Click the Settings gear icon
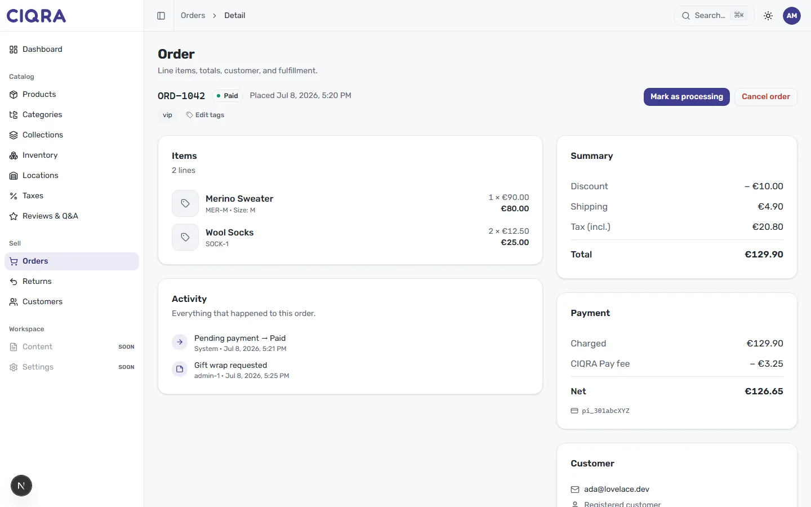 pos(14,367)
